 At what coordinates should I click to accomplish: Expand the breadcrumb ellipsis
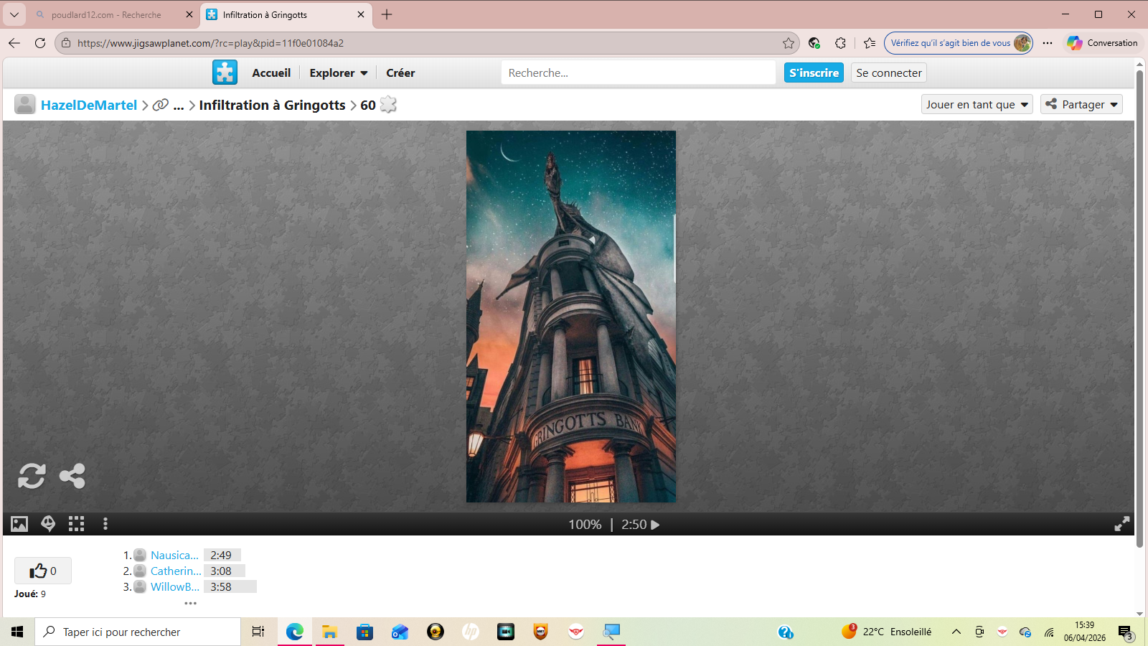(179, 105)
